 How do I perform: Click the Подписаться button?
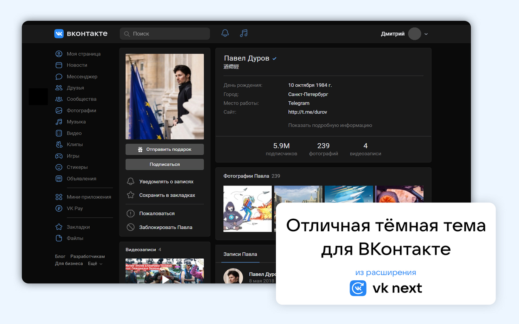165,164
